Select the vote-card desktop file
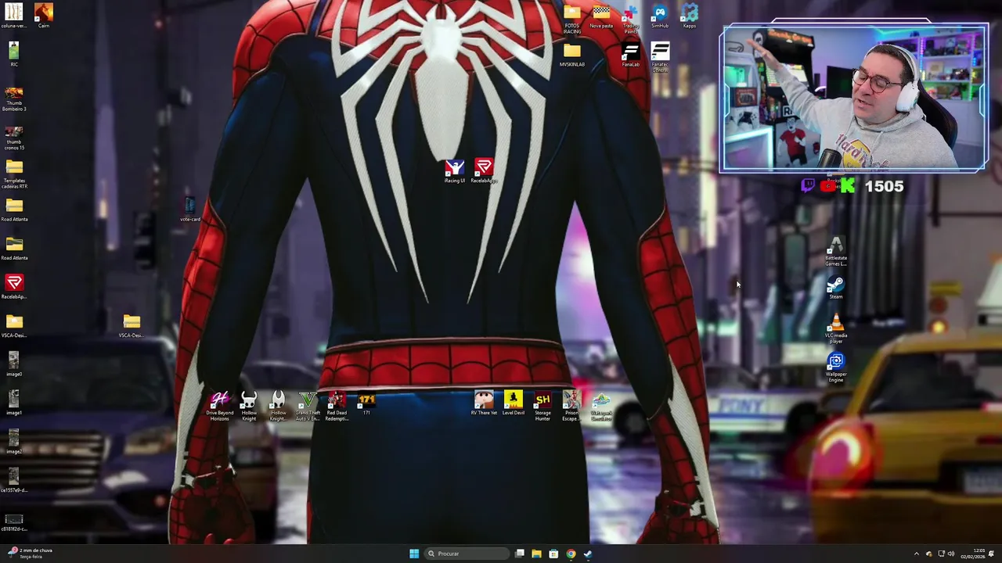This screenshot has height=563, width=1002. 189,208
